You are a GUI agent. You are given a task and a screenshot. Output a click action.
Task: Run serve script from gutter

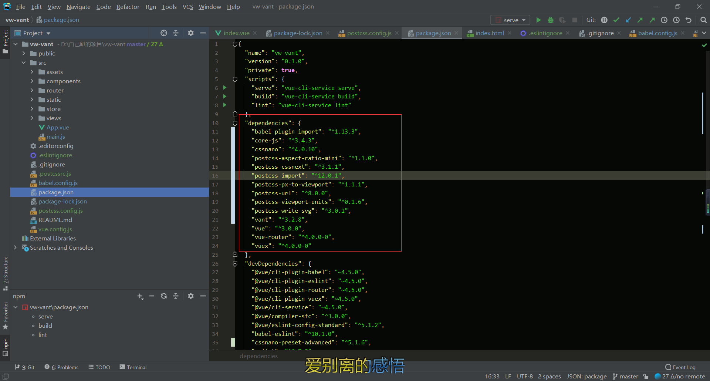(224, 88)
